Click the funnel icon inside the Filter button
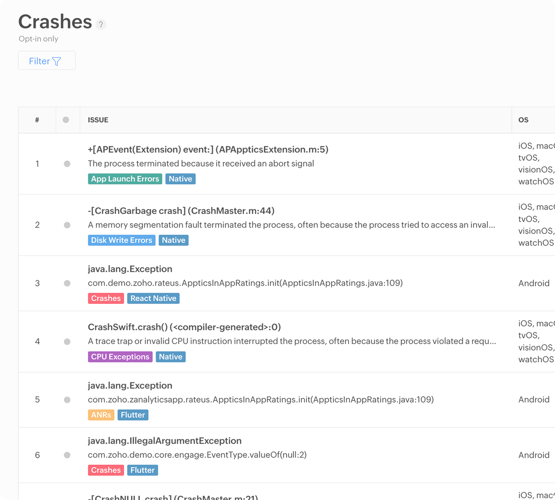This screenshot has height=500, width=555. pyautogui.click(x=56, y=61)
